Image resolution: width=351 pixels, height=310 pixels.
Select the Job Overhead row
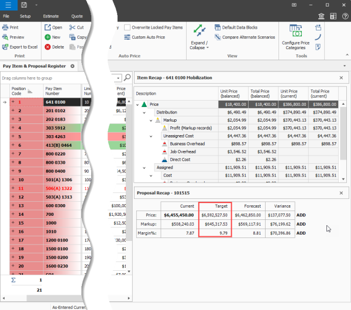183,151
